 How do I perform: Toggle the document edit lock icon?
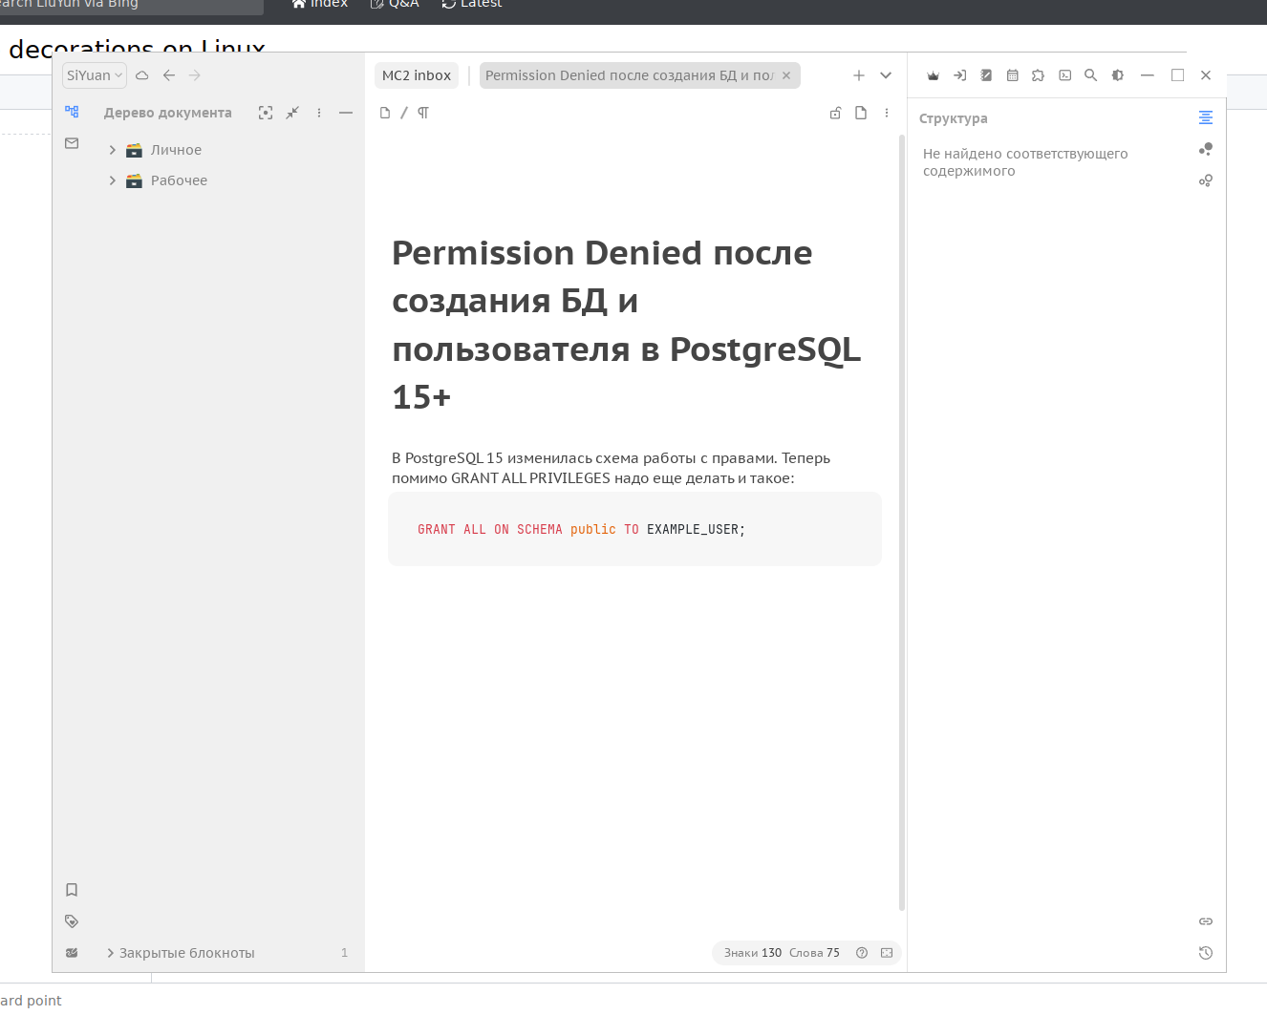835,113
